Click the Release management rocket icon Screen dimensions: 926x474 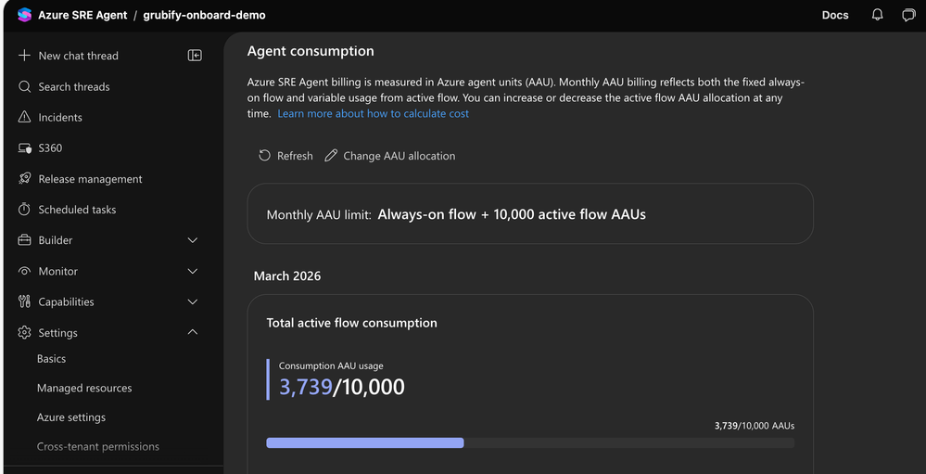click(24, 179)
